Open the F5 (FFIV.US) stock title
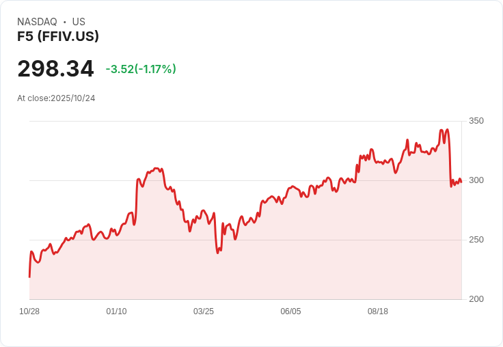The height and width of the screenshot is (347, 503). tap(58, 36)
